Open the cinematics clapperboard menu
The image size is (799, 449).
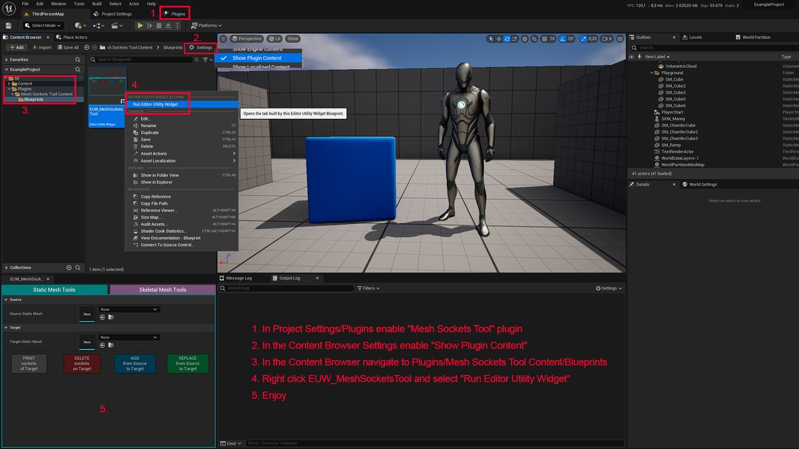(118, 26)
